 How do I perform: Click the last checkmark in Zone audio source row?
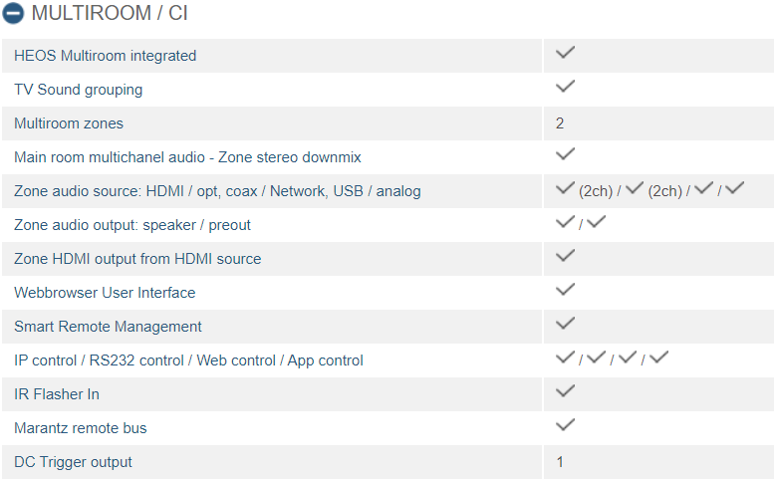click(734, 188)
